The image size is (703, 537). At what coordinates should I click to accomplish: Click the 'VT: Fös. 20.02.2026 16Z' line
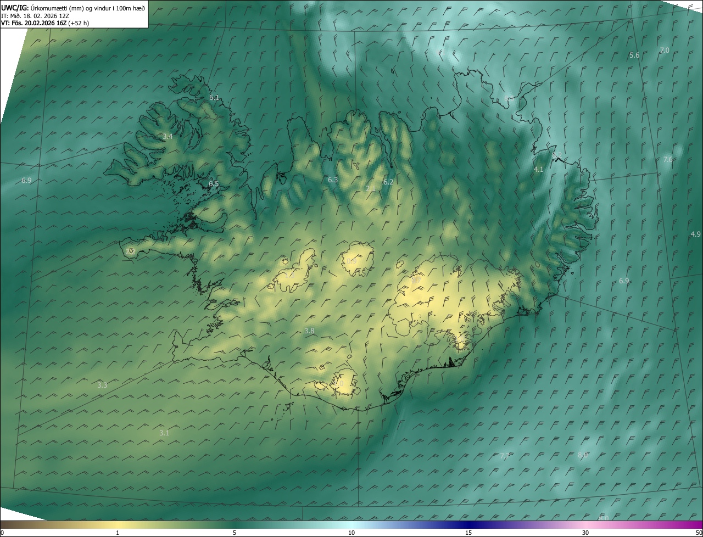(x=34, y=23)
